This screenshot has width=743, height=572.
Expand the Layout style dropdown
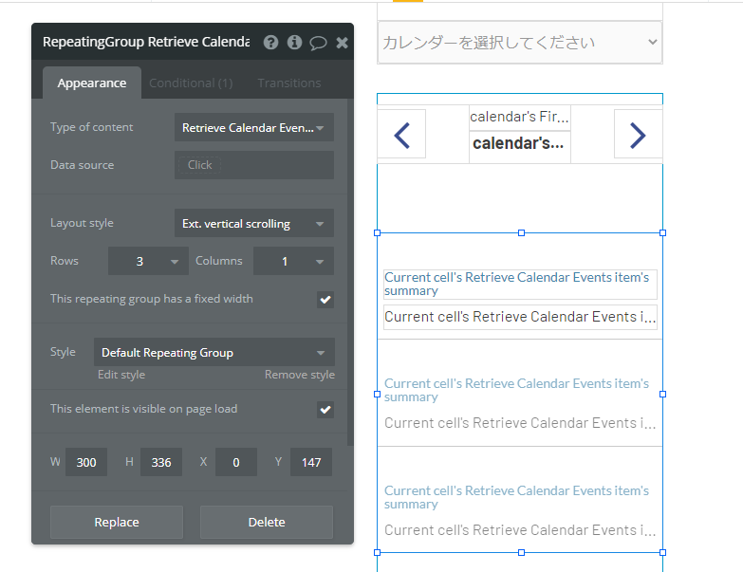tap(253, 224)
